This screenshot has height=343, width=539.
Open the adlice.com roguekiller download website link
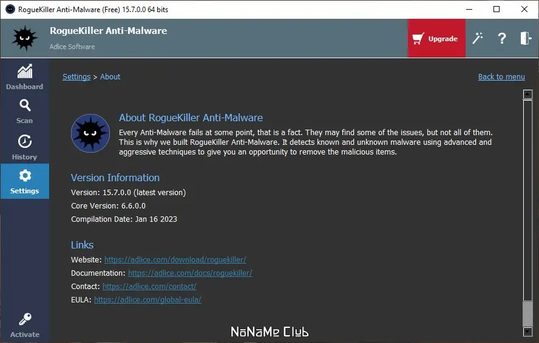(175, 259)
